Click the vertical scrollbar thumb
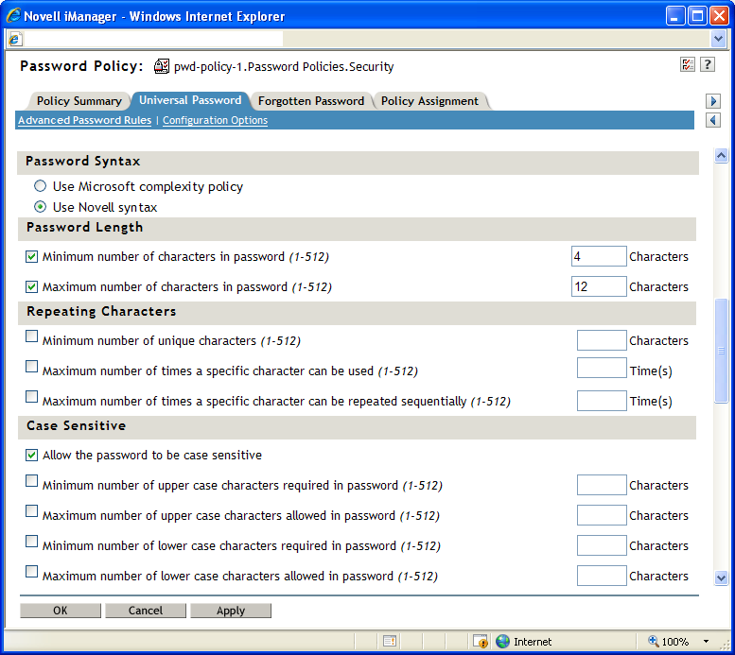735x655 pixels. click(x=721, y=351)
